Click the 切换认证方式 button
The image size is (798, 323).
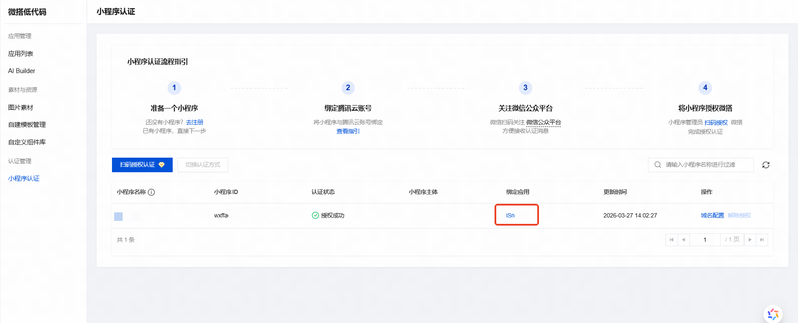[x=203, y=165]
